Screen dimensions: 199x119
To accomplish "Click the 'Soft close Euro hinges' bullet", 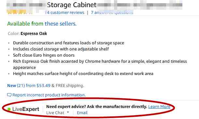I will point(44,55).
